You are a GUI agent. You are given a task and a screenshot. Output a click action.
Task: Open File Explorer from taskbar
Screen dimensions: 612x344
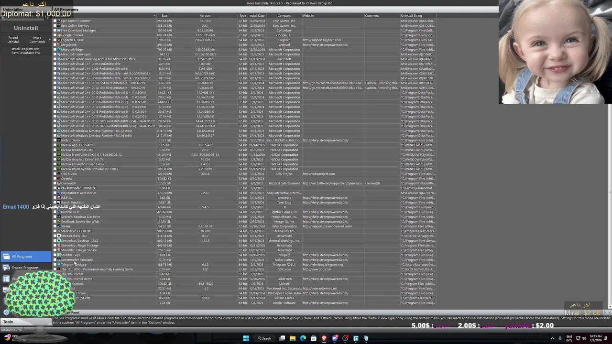tap(293, 338)
